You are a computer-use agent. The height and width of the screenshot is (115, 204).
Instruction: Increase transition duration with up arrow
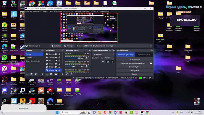[113, 57]
